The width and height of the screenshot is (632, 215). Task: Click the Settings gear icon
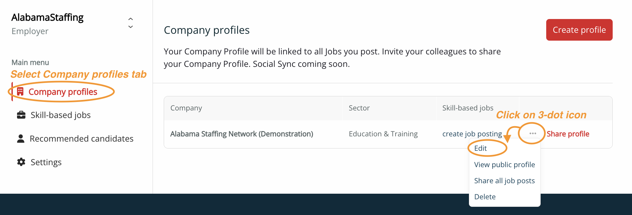(21, 162)
